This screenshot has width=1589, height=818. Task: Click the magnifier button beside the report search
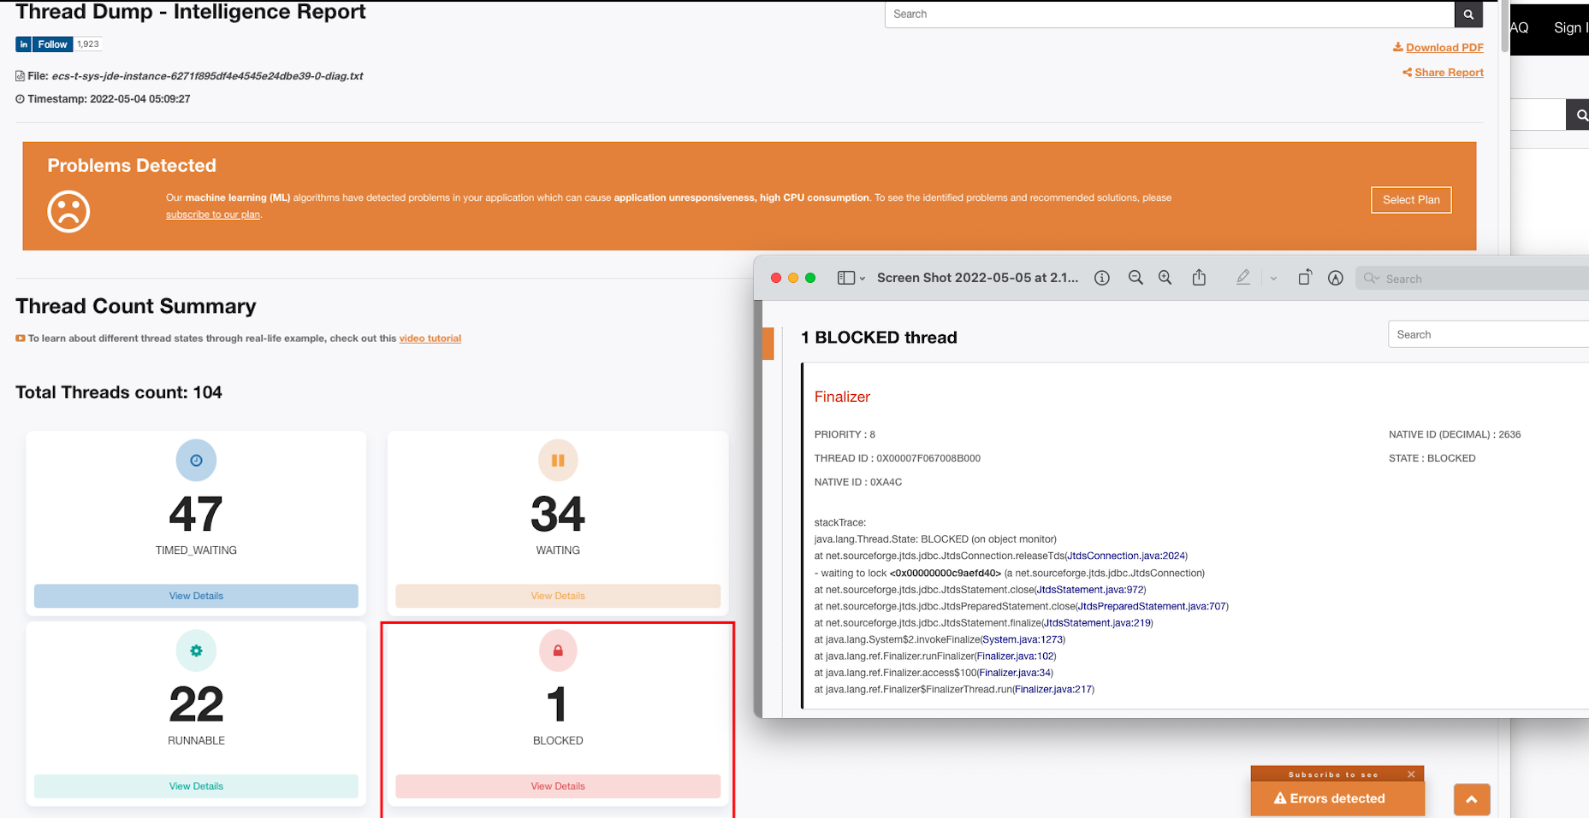click(x=1467, y=15)
